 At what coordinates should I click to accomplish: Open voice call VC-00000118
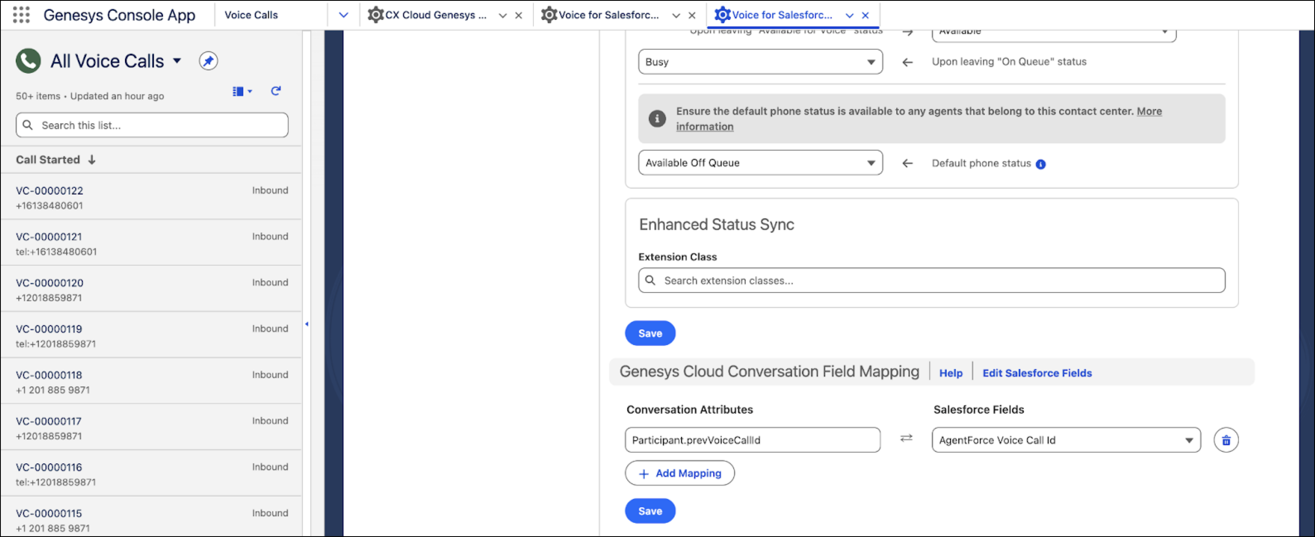click(x=49, y=375)
